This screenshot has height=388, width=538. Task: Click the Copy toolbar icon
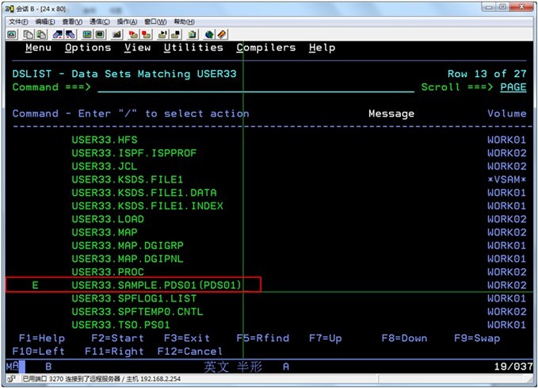[29, 34]
